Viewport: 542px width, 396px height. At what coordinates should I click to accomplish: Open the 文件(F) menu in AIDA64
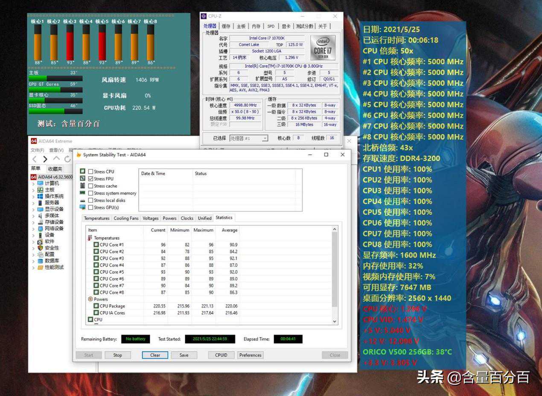click(37, 150)
